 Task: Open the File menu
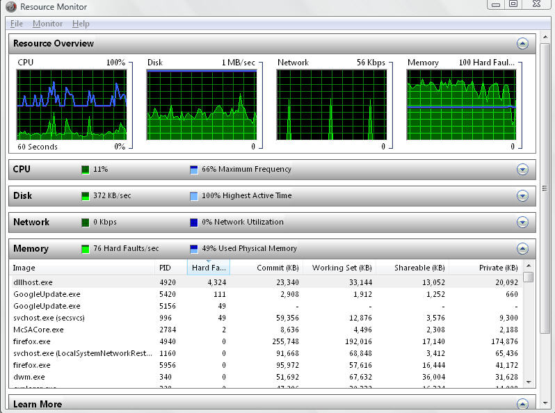pos(16,24)
